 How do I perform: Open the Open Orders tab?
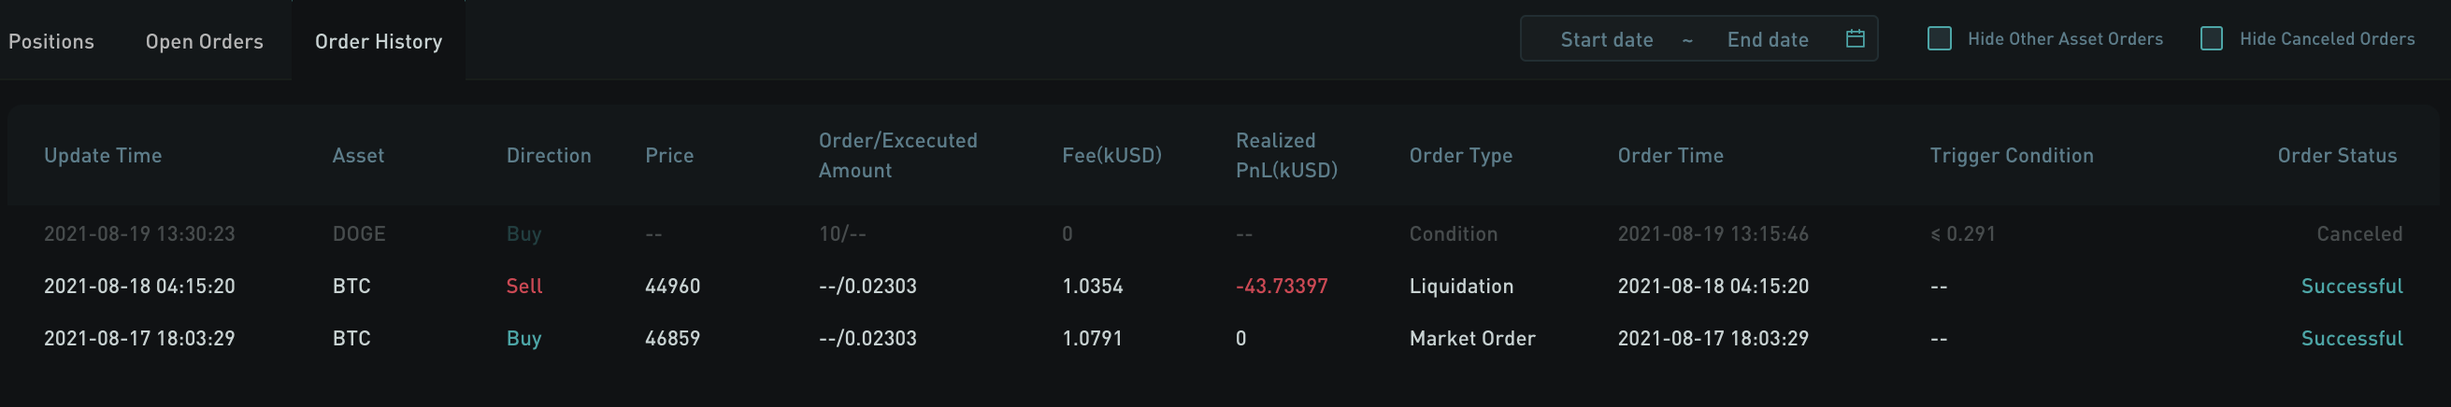pyautogui.click(x=204, y=42)
